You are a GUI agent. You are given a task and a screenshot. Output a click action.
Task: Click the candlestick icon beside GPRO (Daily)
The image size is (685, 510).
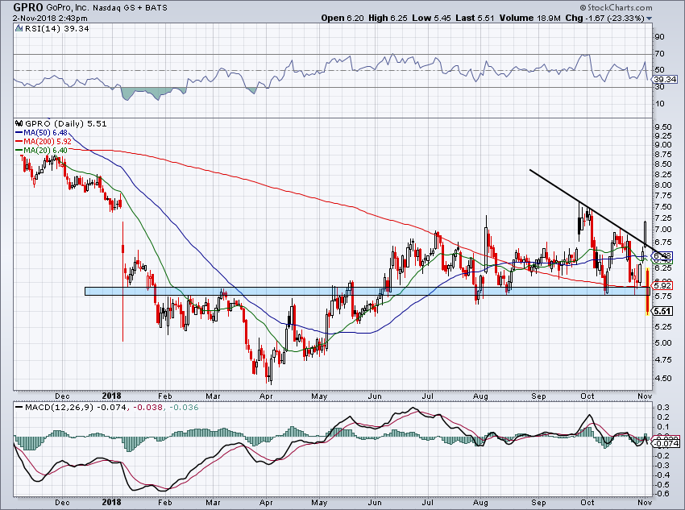point(19,124)
